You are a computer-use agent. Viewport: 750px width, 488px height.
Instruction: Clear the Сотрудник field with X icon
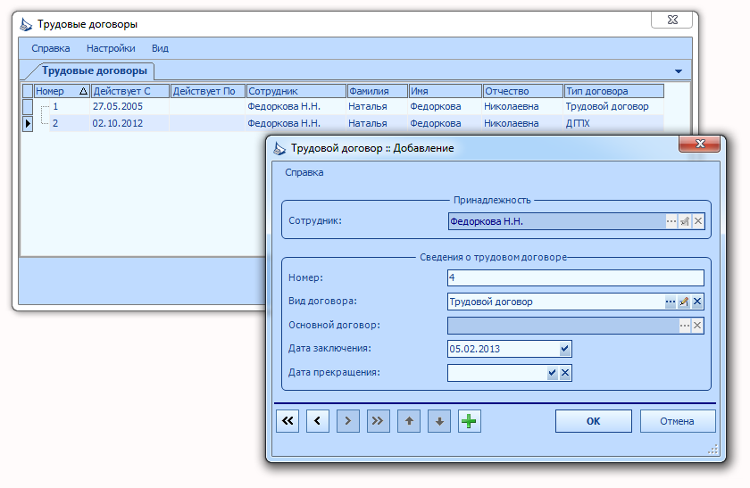tap(698, 221)
